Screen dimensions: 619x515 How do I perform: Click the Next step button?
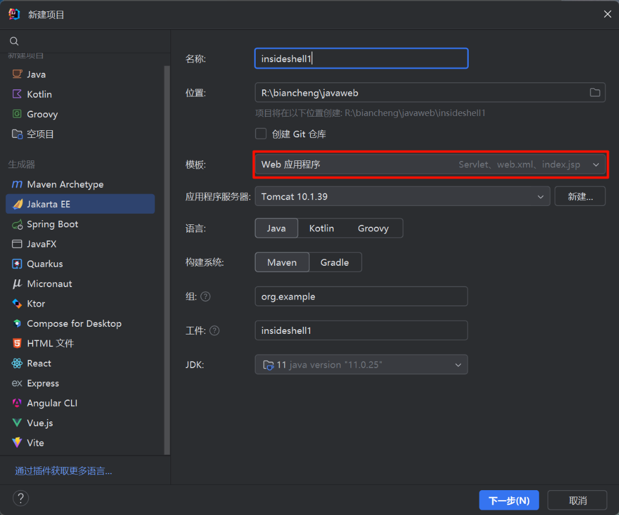click(x=508, y=500)
